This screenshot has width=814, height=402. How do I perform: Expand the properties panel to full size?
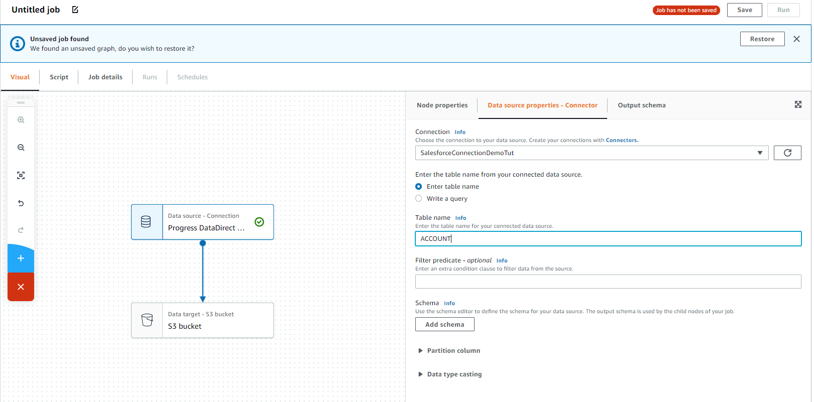[798, 104]
